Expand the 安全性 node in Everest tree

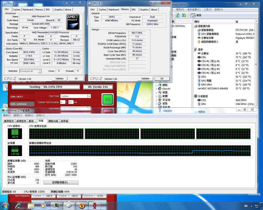click(156, 100)
